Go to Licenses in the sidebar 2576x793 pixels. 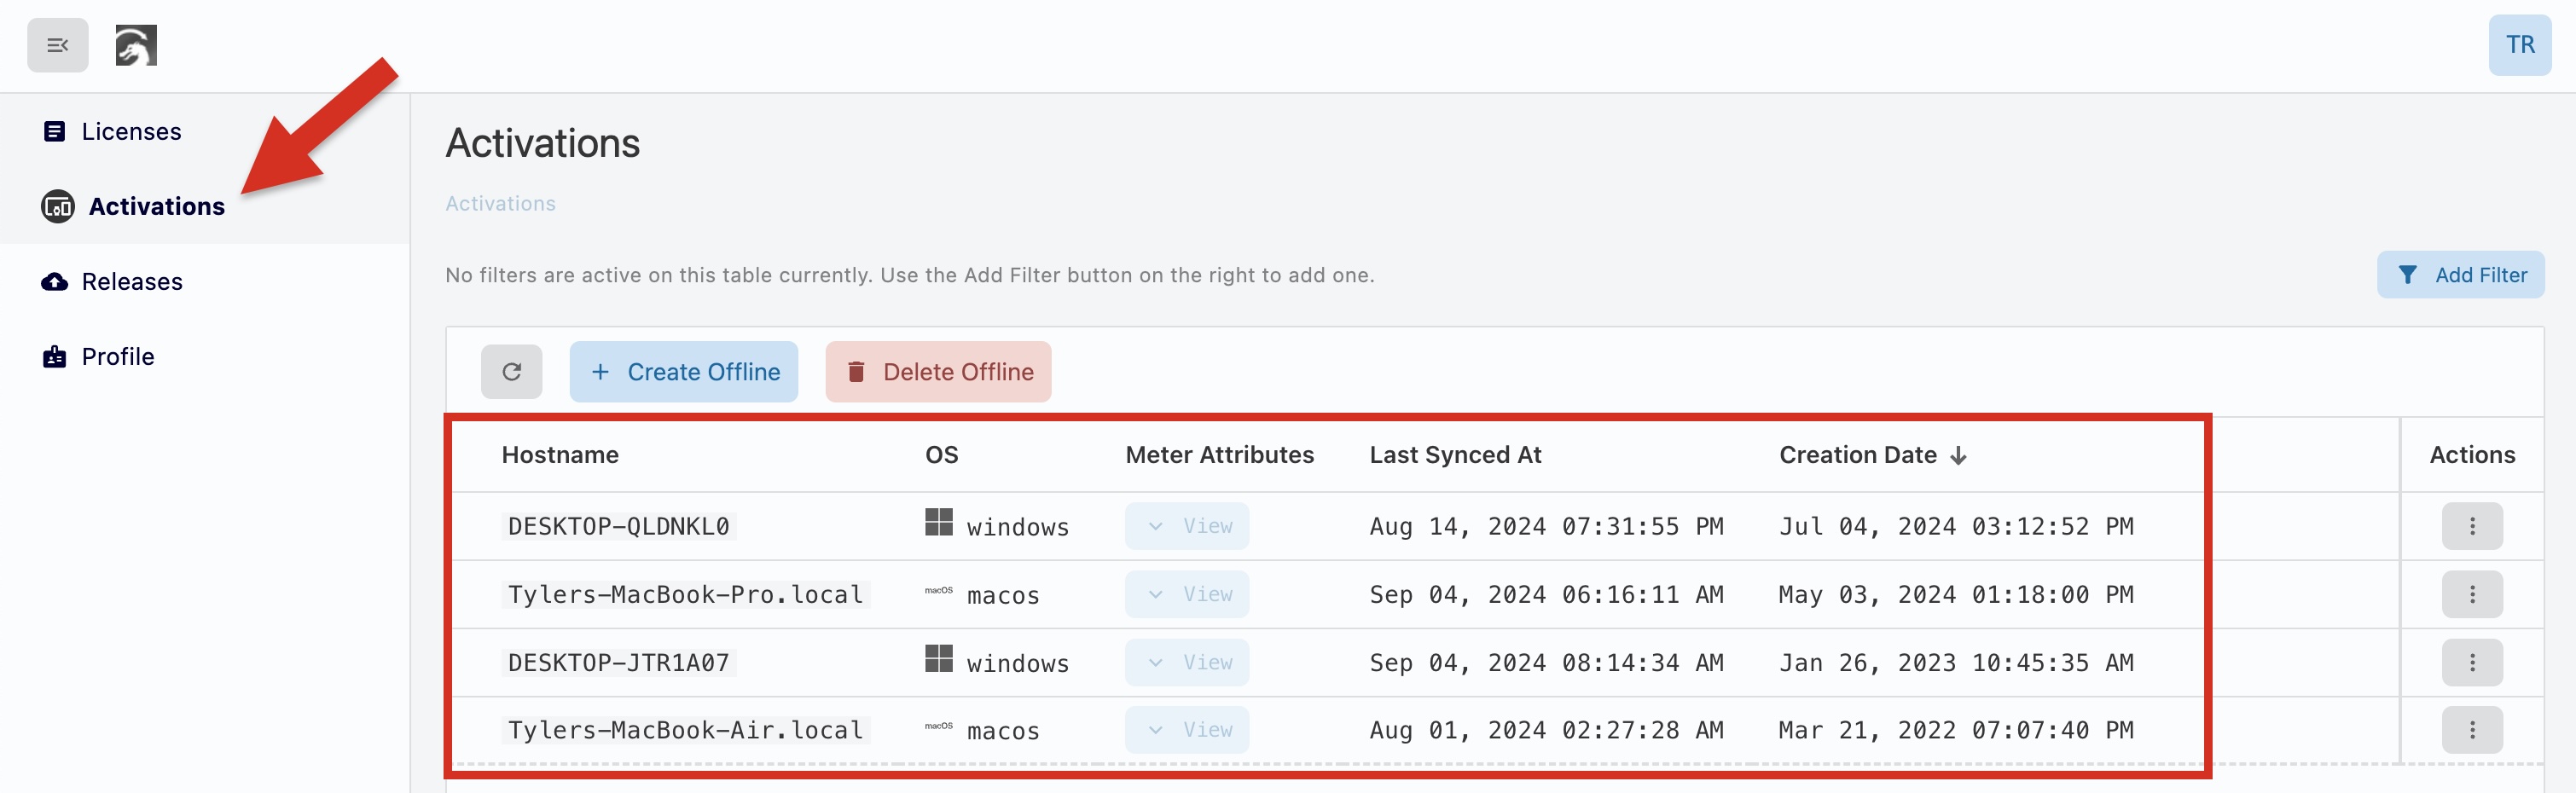click(131, 131)
